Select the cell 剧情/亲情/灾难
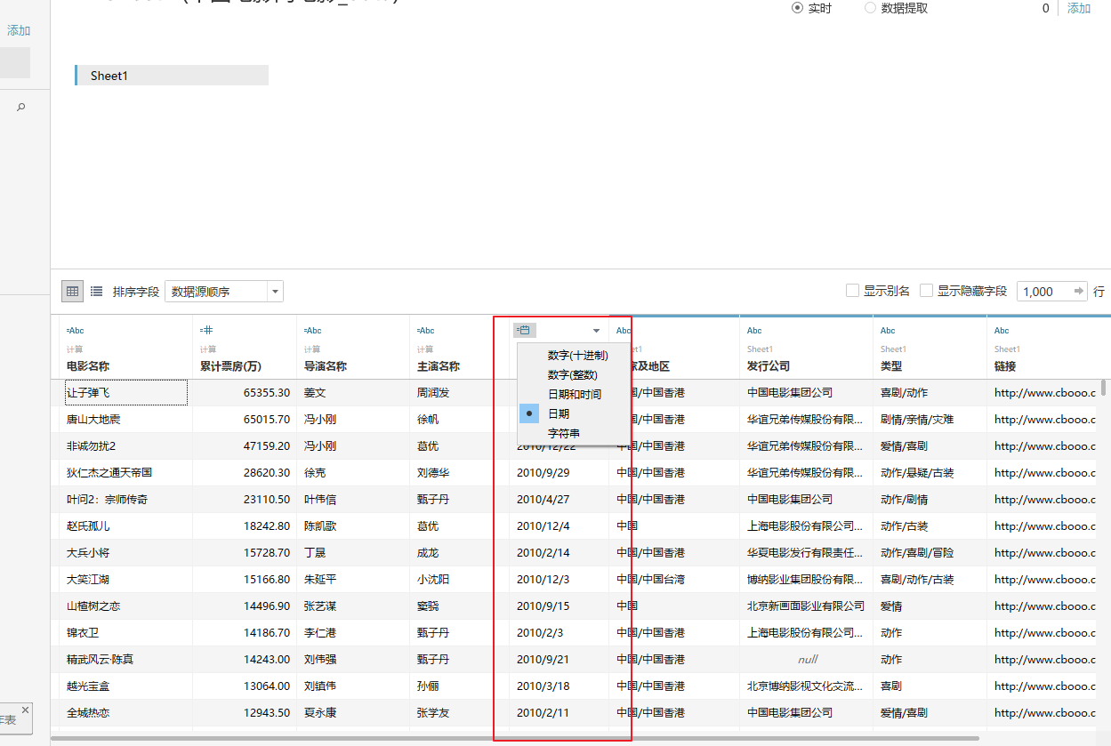 tap(930, 419)
